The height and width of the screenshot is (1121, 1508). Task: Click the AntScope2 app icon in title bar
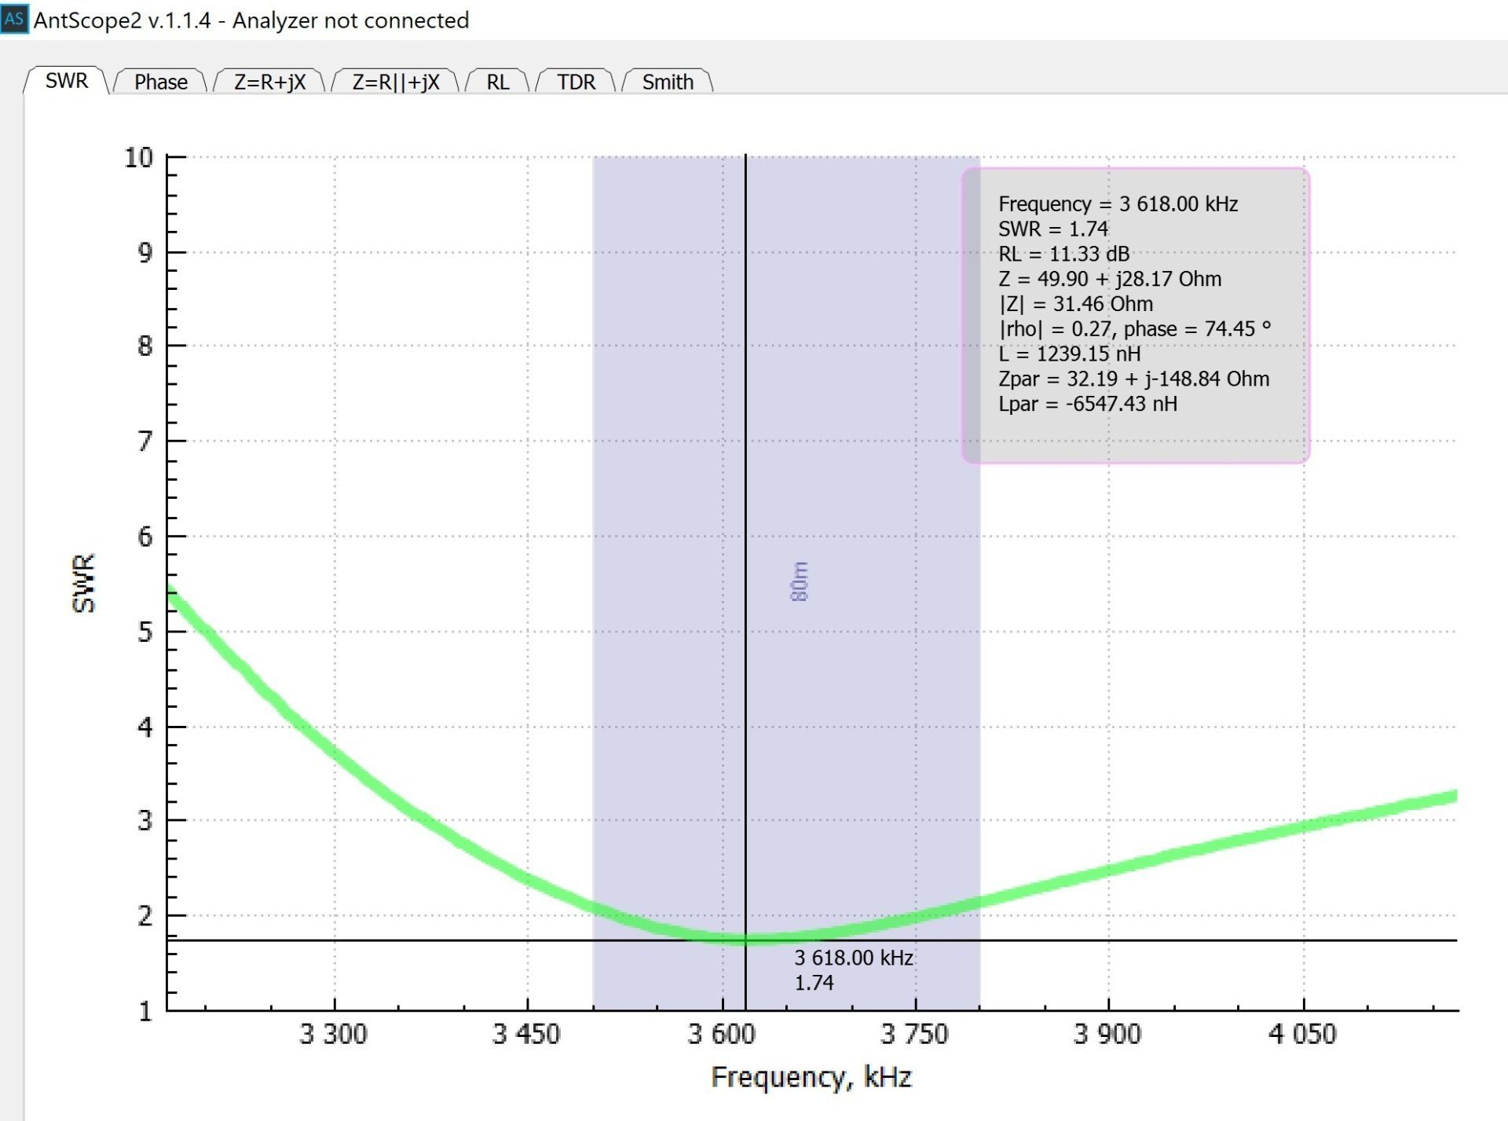coord(14,18)
